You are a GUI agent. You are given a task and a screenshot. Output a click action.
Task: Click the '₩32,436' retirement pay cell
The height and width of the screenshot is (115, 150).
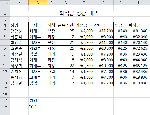coord(138,72)
